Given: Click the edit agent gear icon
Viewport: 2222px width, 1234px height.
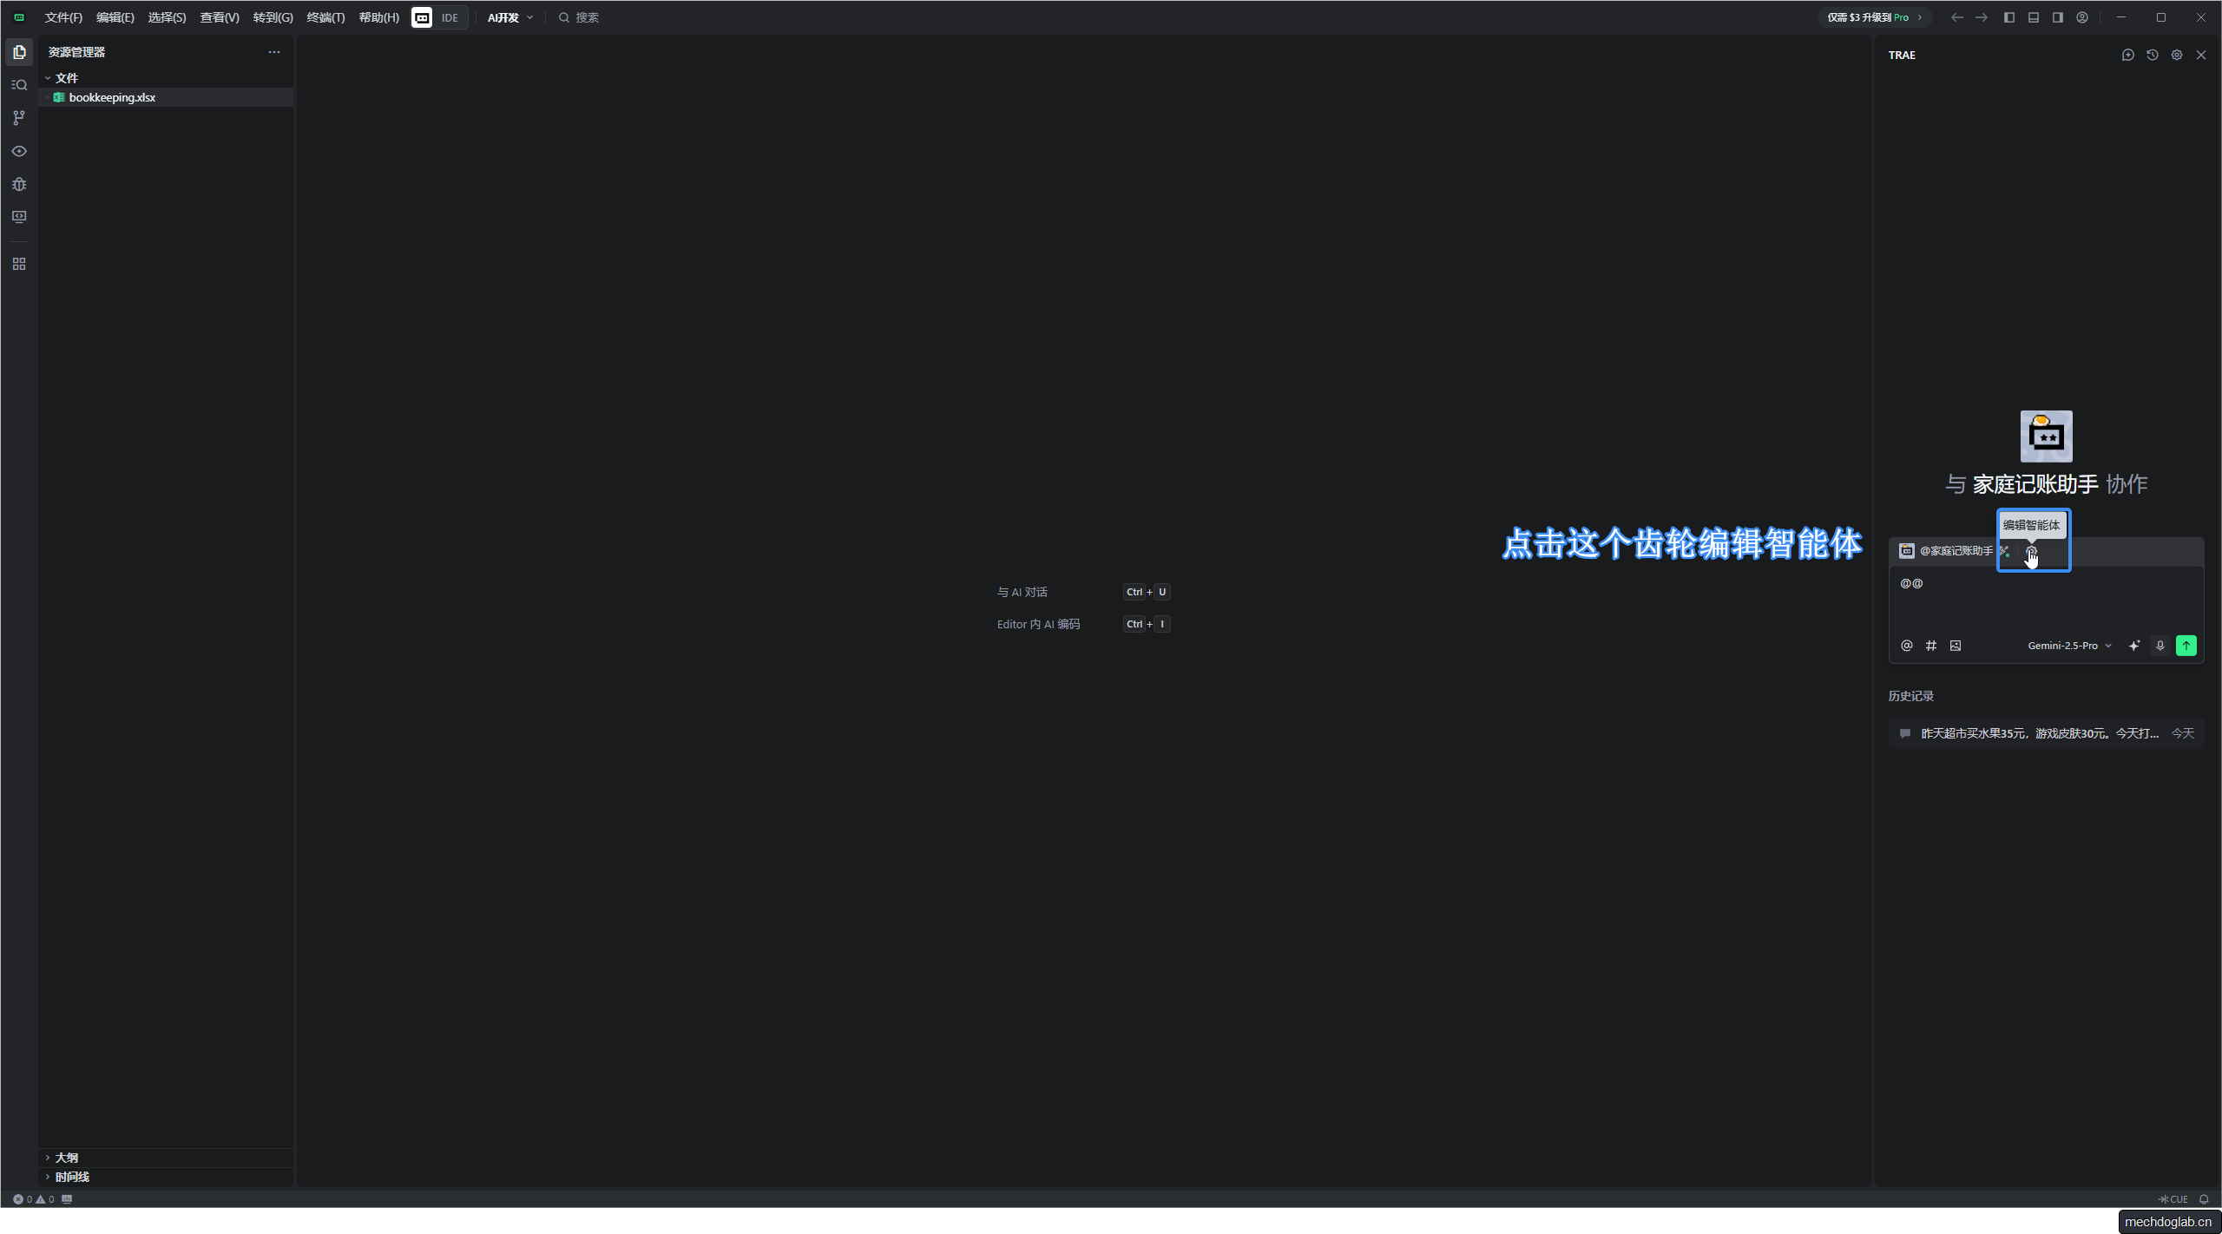Looking at the screenshot, I should [2031, 551].
